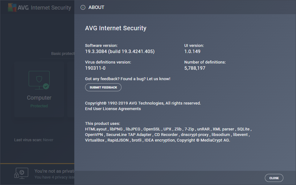The height and width of the screenshot is (185, 296).
Task: Close the About dialog with Close button
Action: pyautogui.click(x=274, y=178)
